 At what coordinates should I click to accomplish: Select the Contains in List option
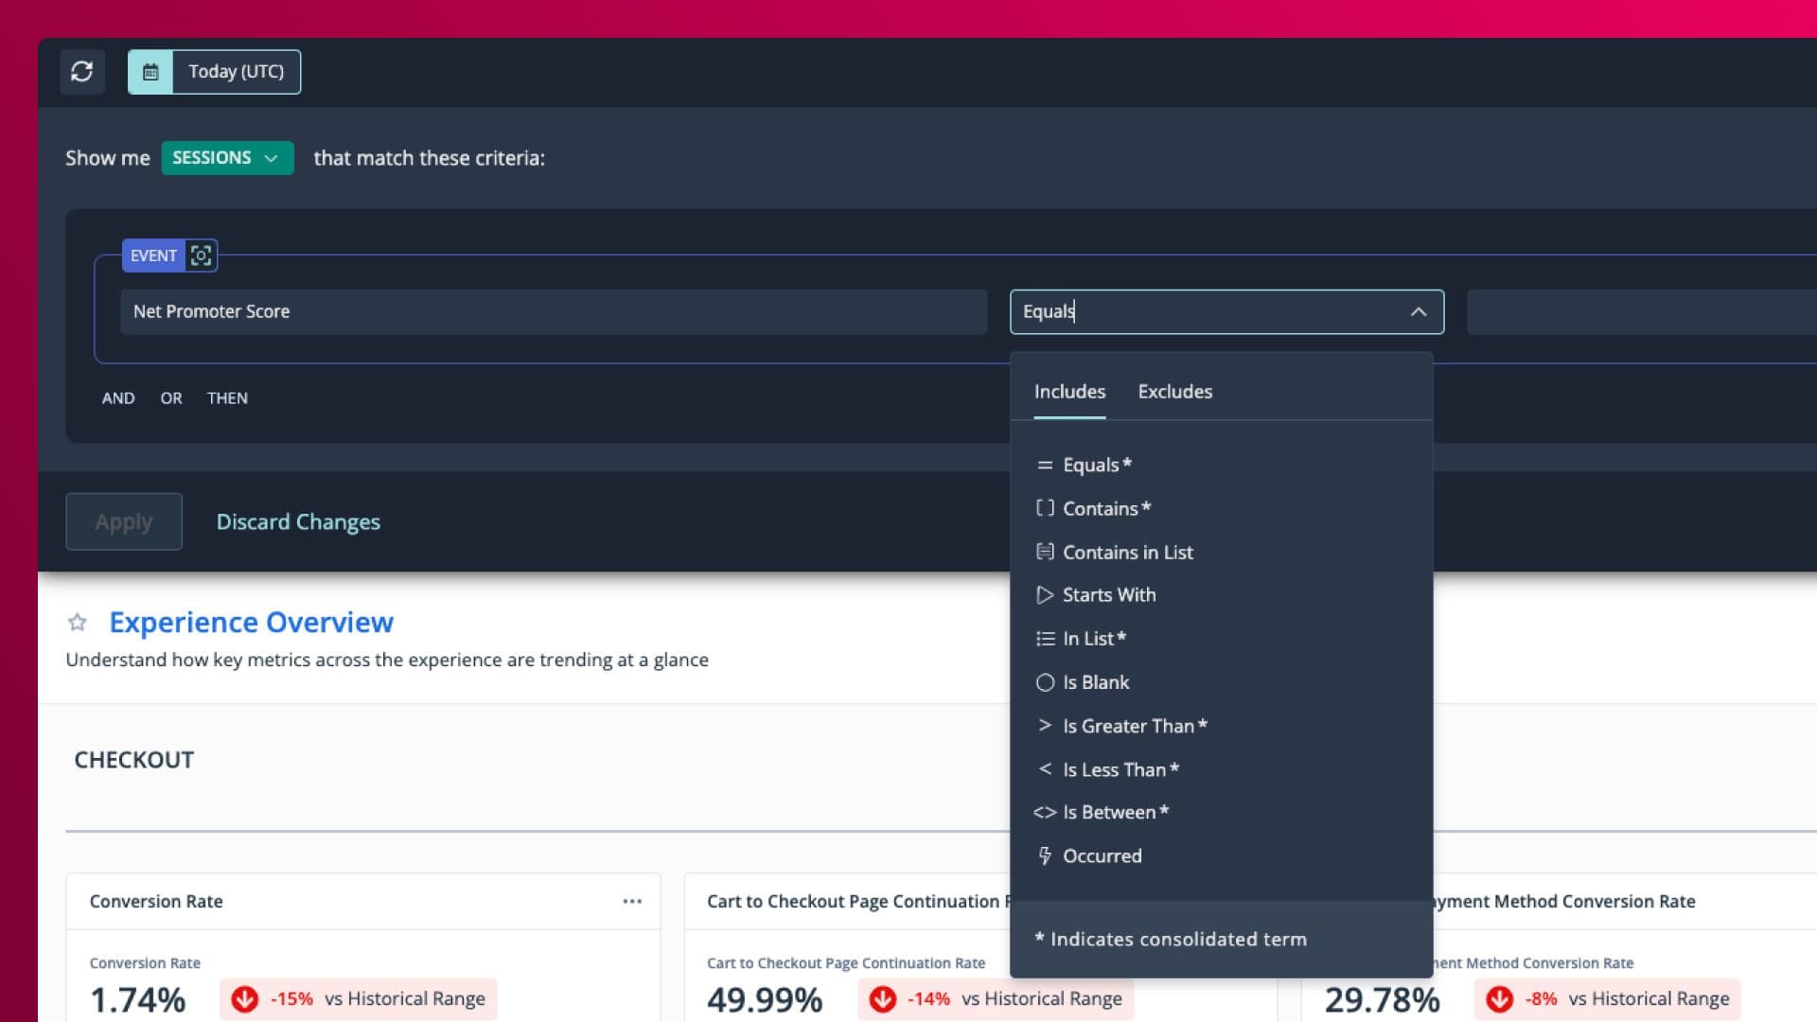(1127, 553)
